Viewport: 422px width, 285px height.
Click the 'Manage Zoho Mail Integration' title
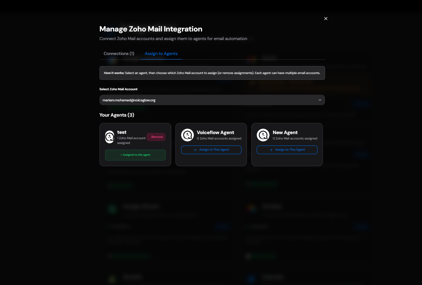[151, 29]
